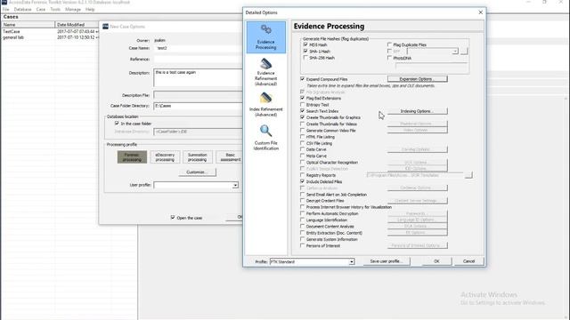Screen dimensions: 570x320
Task: Enable Generate Common Video File
Action: coord(303,131)
